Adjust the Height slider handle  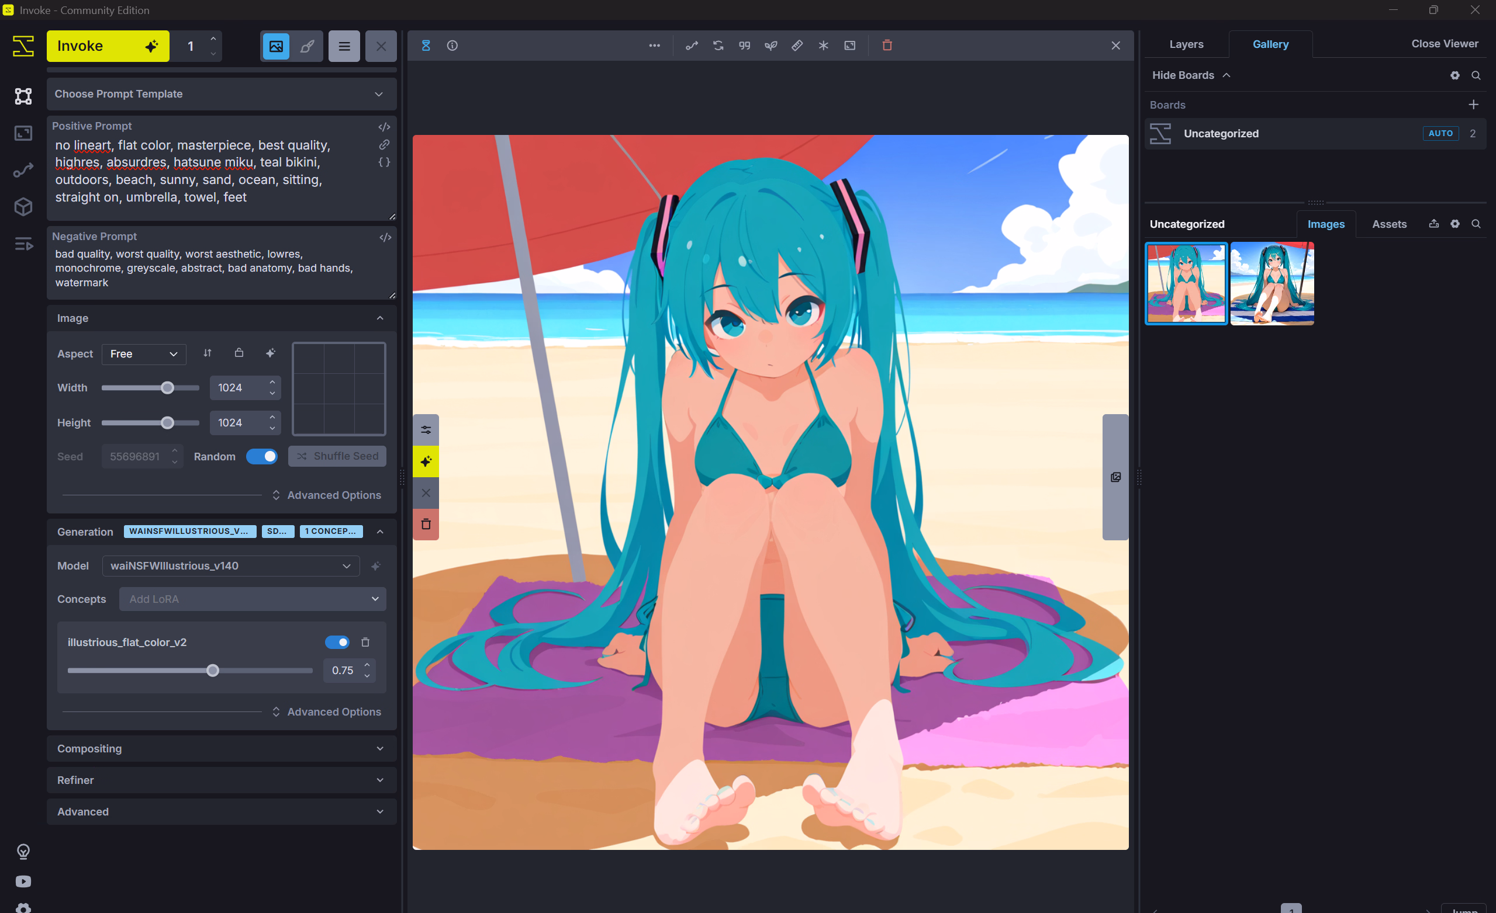pos(168,423)
